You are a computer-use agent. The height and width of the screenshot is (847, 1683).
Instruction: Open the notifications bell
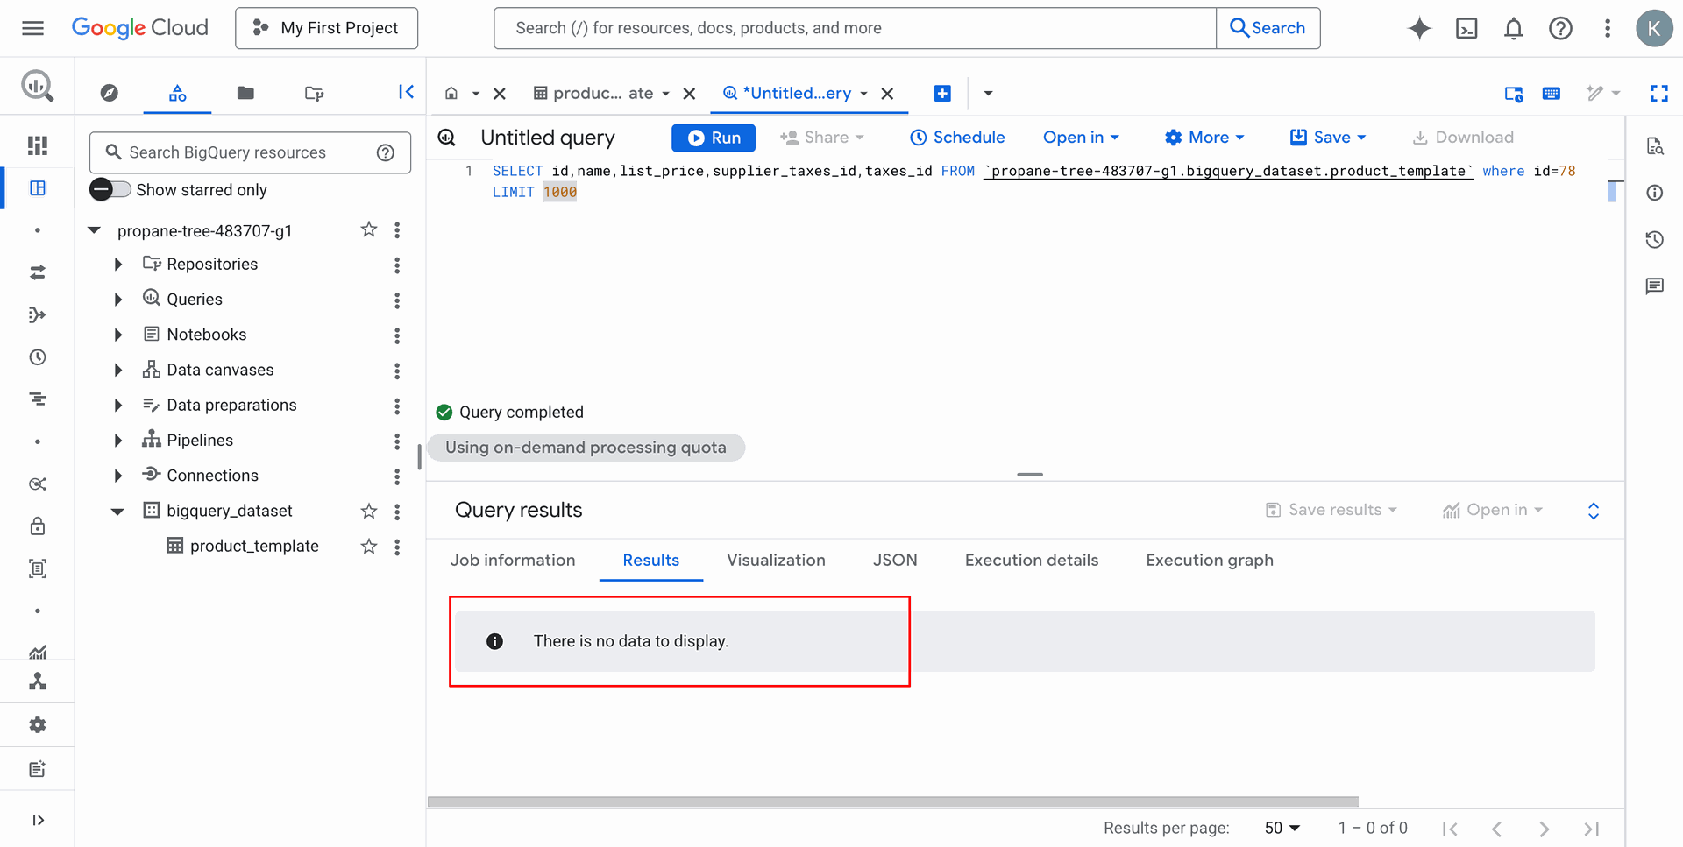tap(1514, 28)
